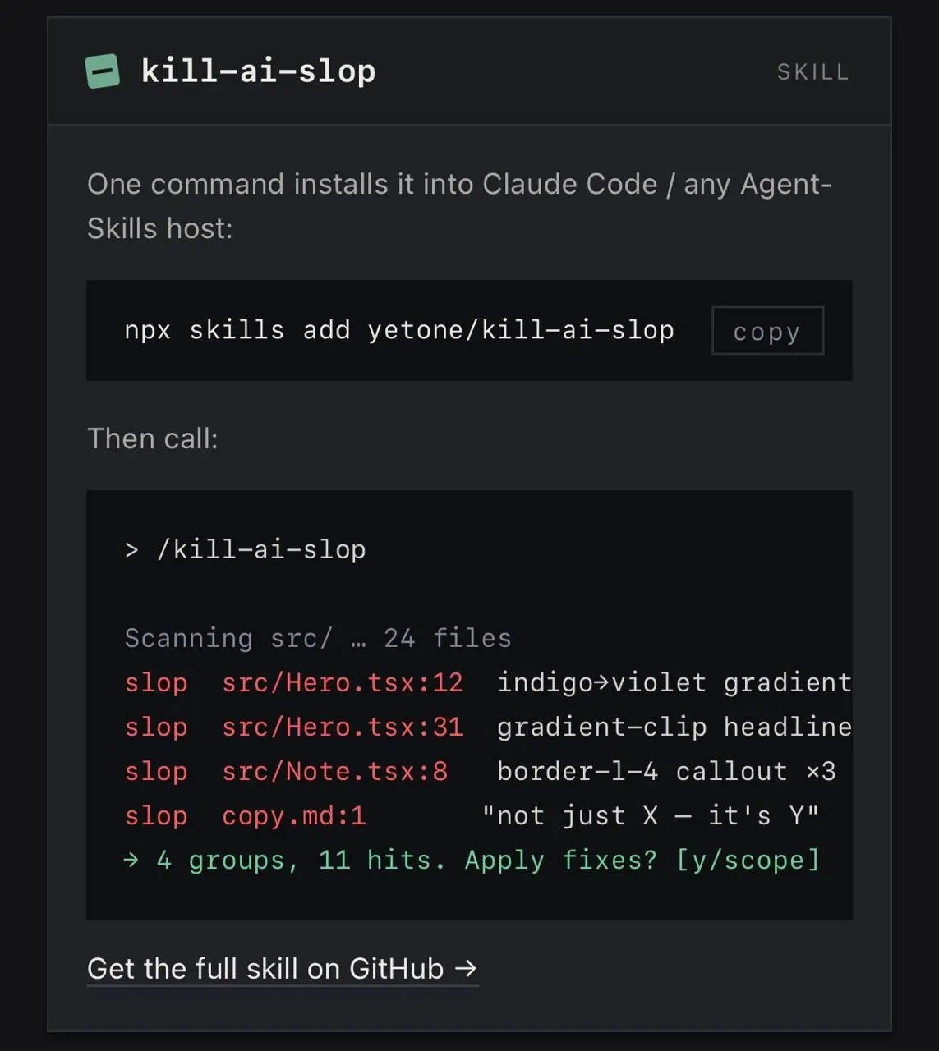Image resolution: width=939 pixels, height=1051 pixels.
Task: Open the full skill on GitHub link
Action: (282, 969)
